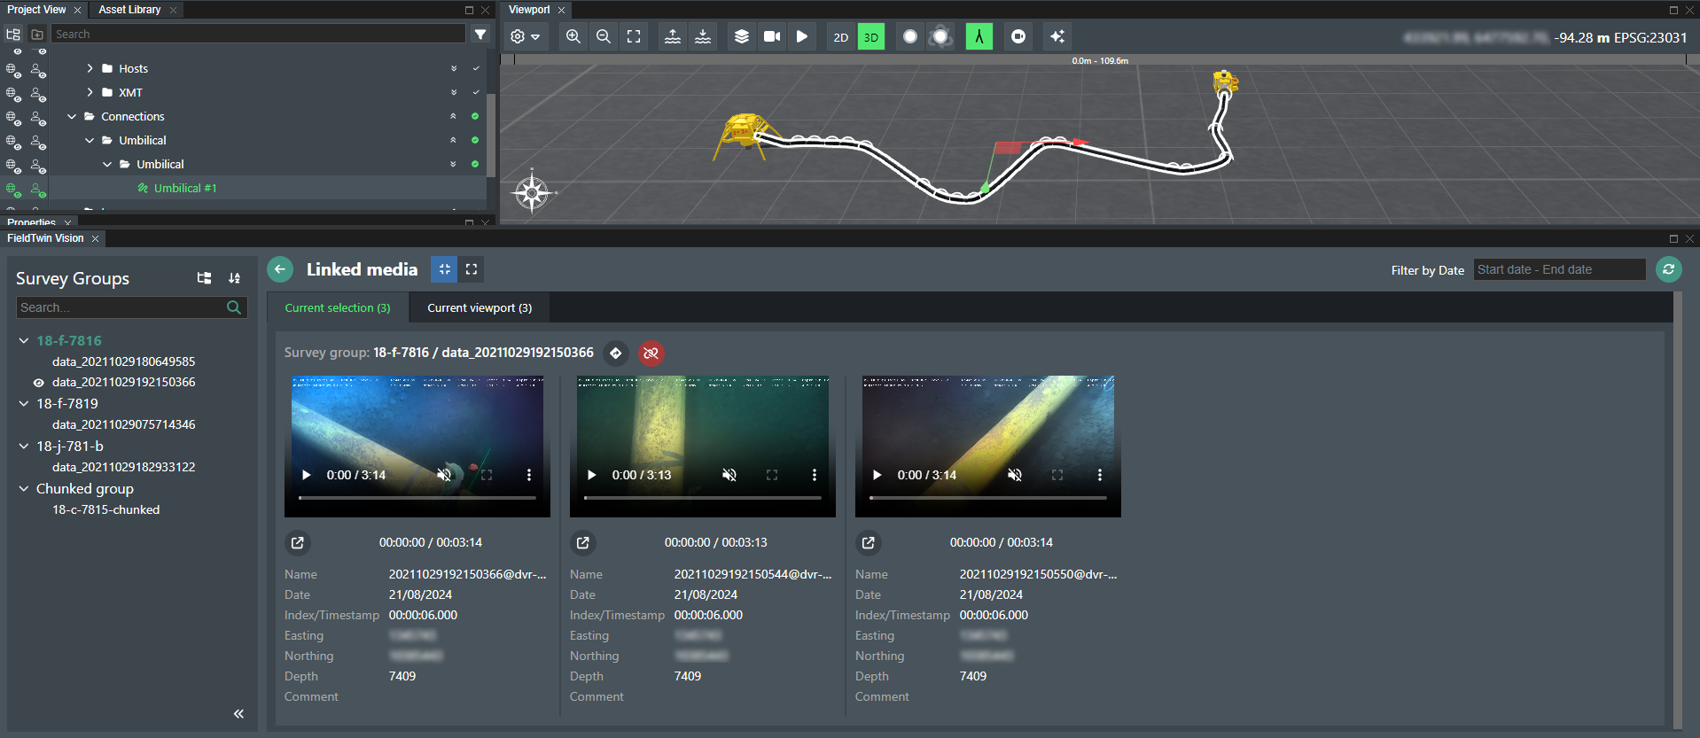Click the play icon in viewport toolbar
The image size is (1700, 738).
coord(802,37)
